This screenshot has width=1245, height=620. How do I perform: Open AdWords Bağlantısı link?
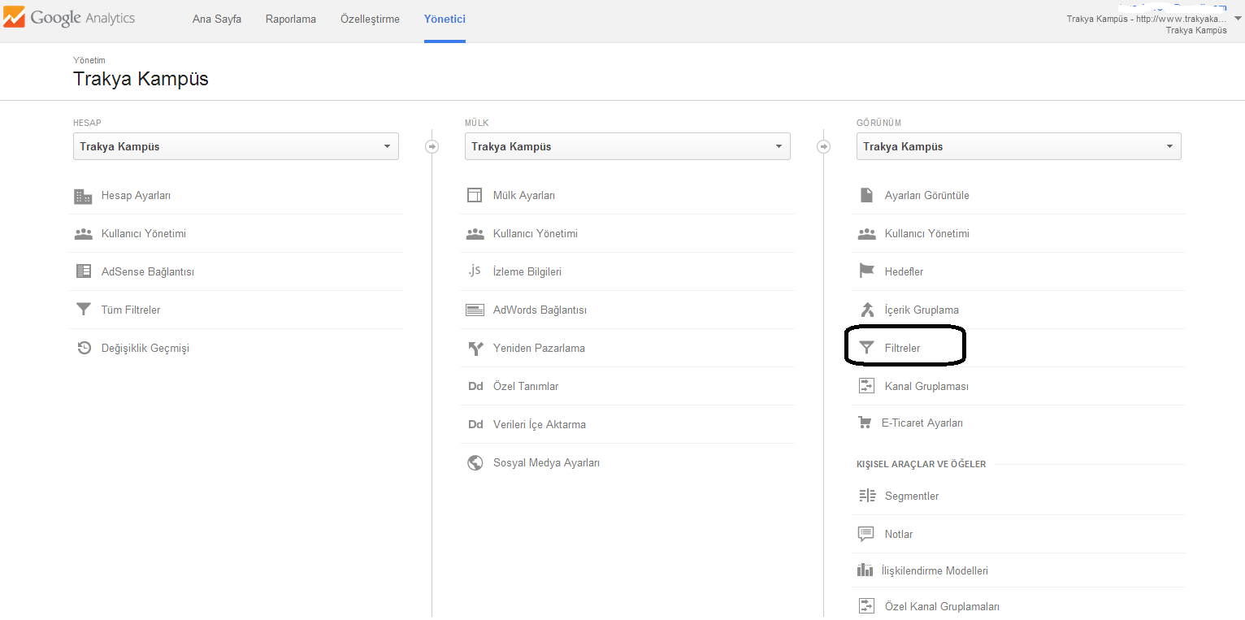540,310
